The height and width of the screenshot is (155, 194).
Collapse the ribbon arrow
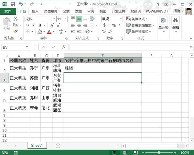191,39
